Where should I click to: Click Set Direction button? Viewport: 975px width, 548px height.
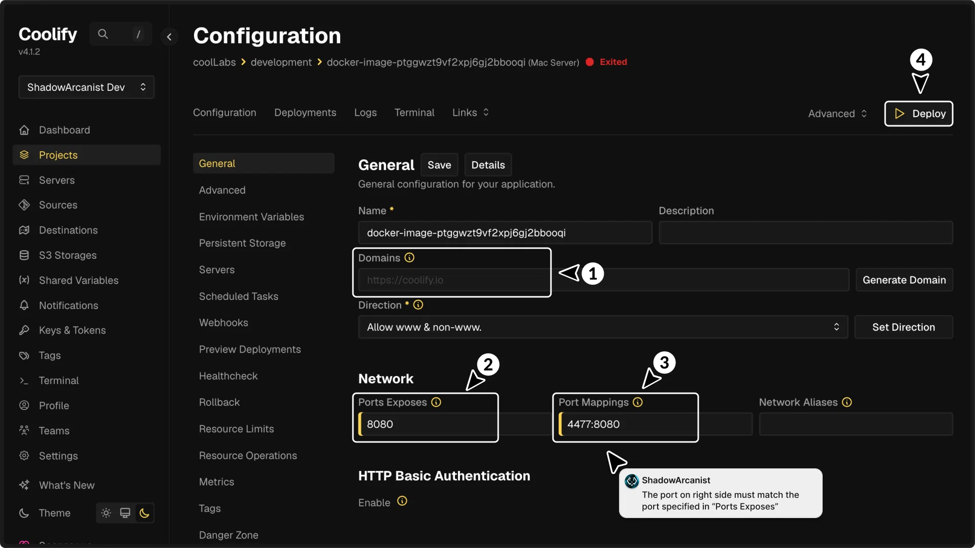[x=903, y=327]
